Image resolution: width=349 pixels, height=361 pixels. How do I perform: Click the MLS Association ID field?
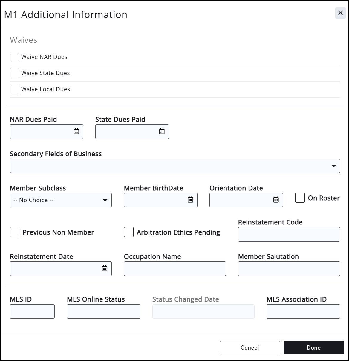point(303,311)
